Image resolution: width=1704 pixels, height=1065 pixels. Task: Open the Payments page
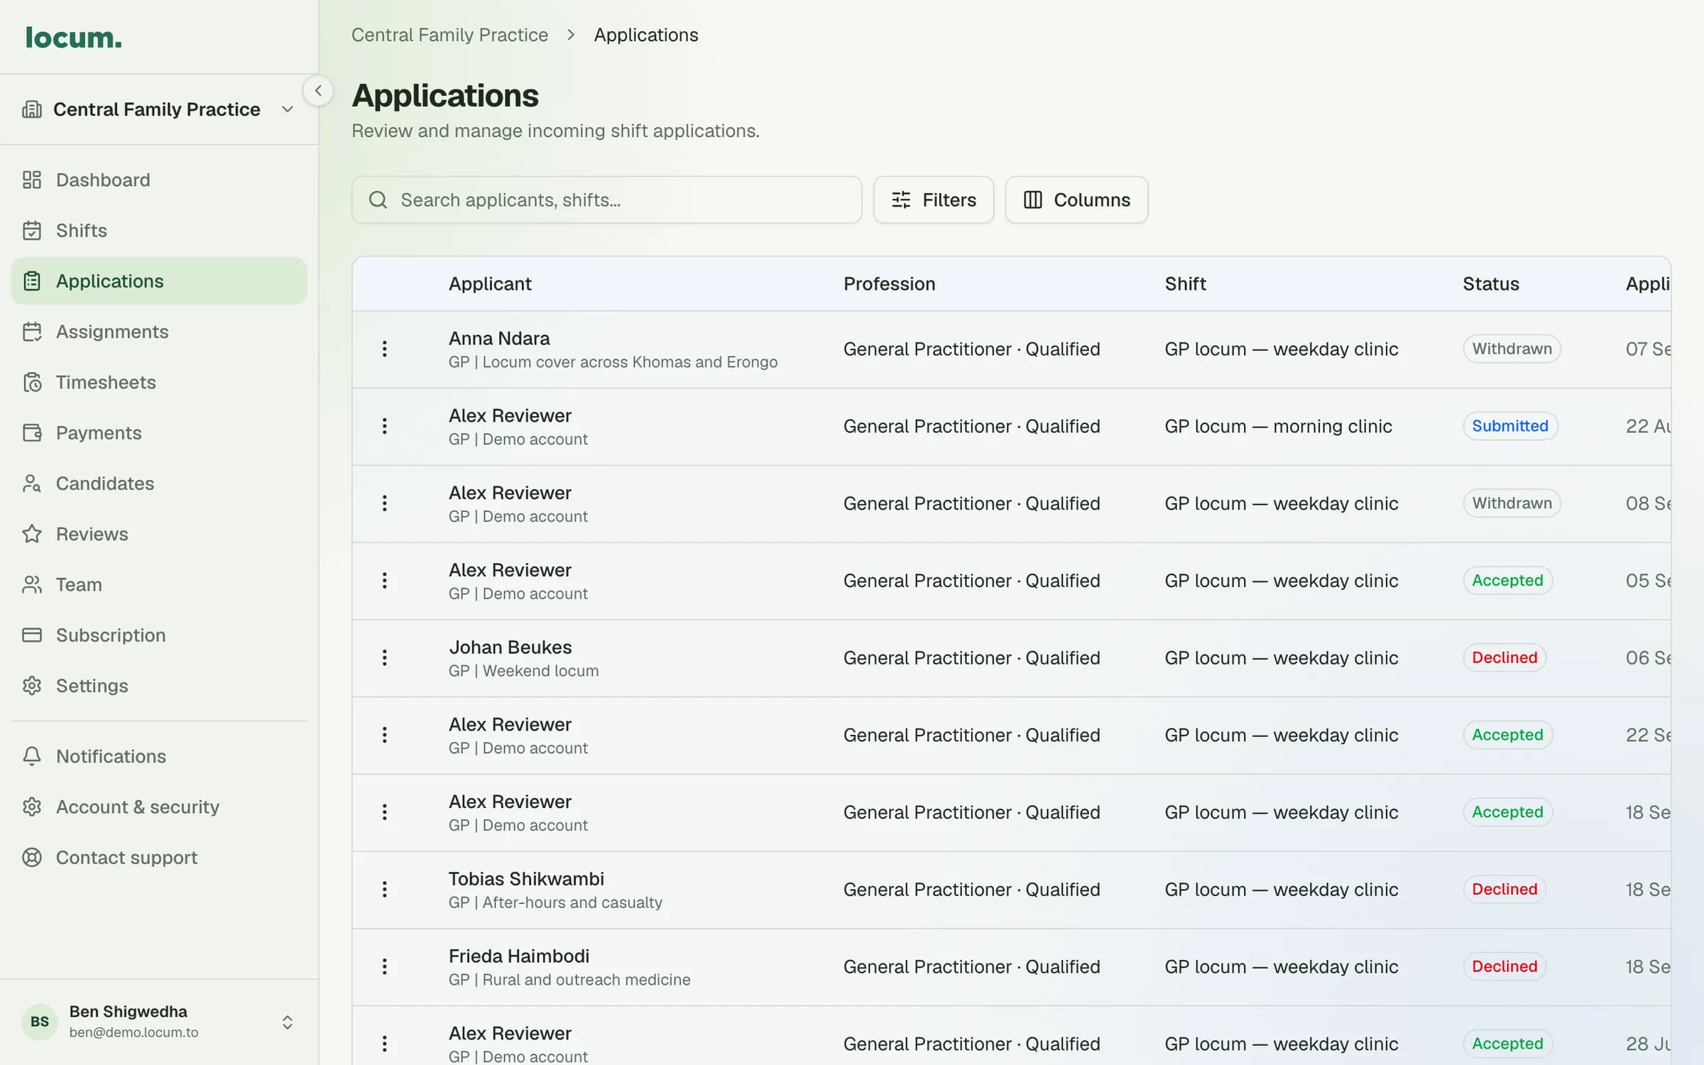(159, 433)
